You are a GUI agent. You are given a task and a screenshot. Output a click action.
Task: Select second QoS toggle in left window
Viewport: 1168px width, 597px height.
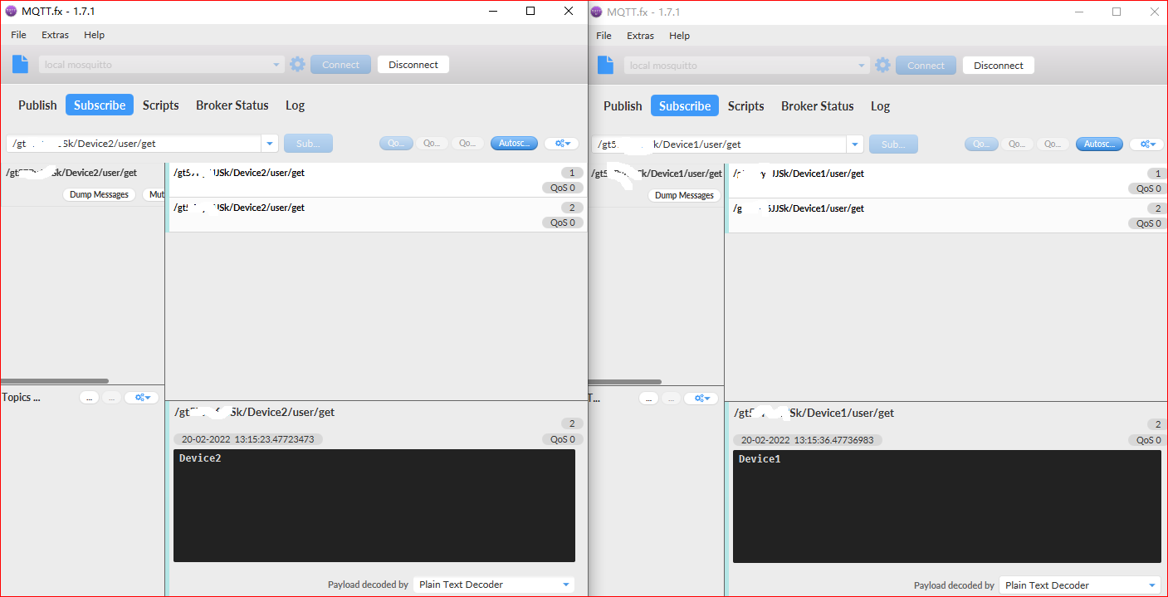(432, 144)
